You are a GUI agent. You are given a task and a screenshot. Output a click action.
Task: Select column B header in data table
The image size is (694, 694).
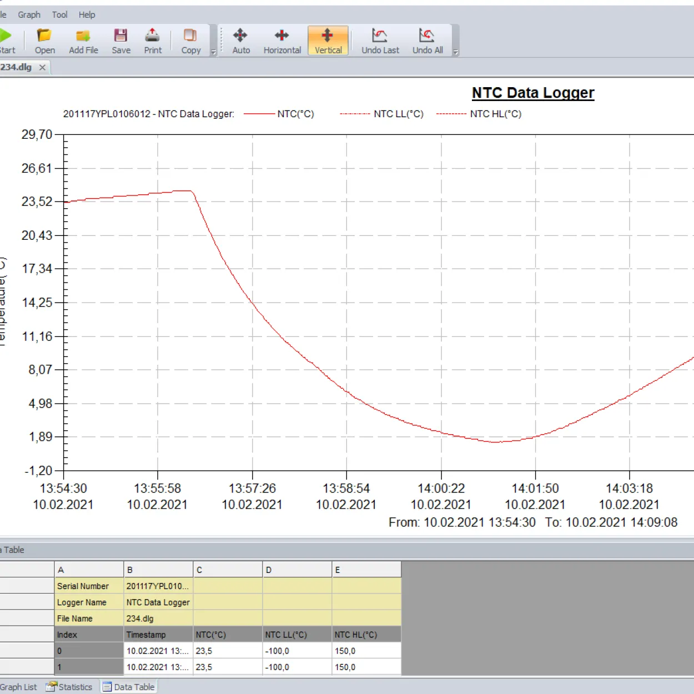(158, 570)
